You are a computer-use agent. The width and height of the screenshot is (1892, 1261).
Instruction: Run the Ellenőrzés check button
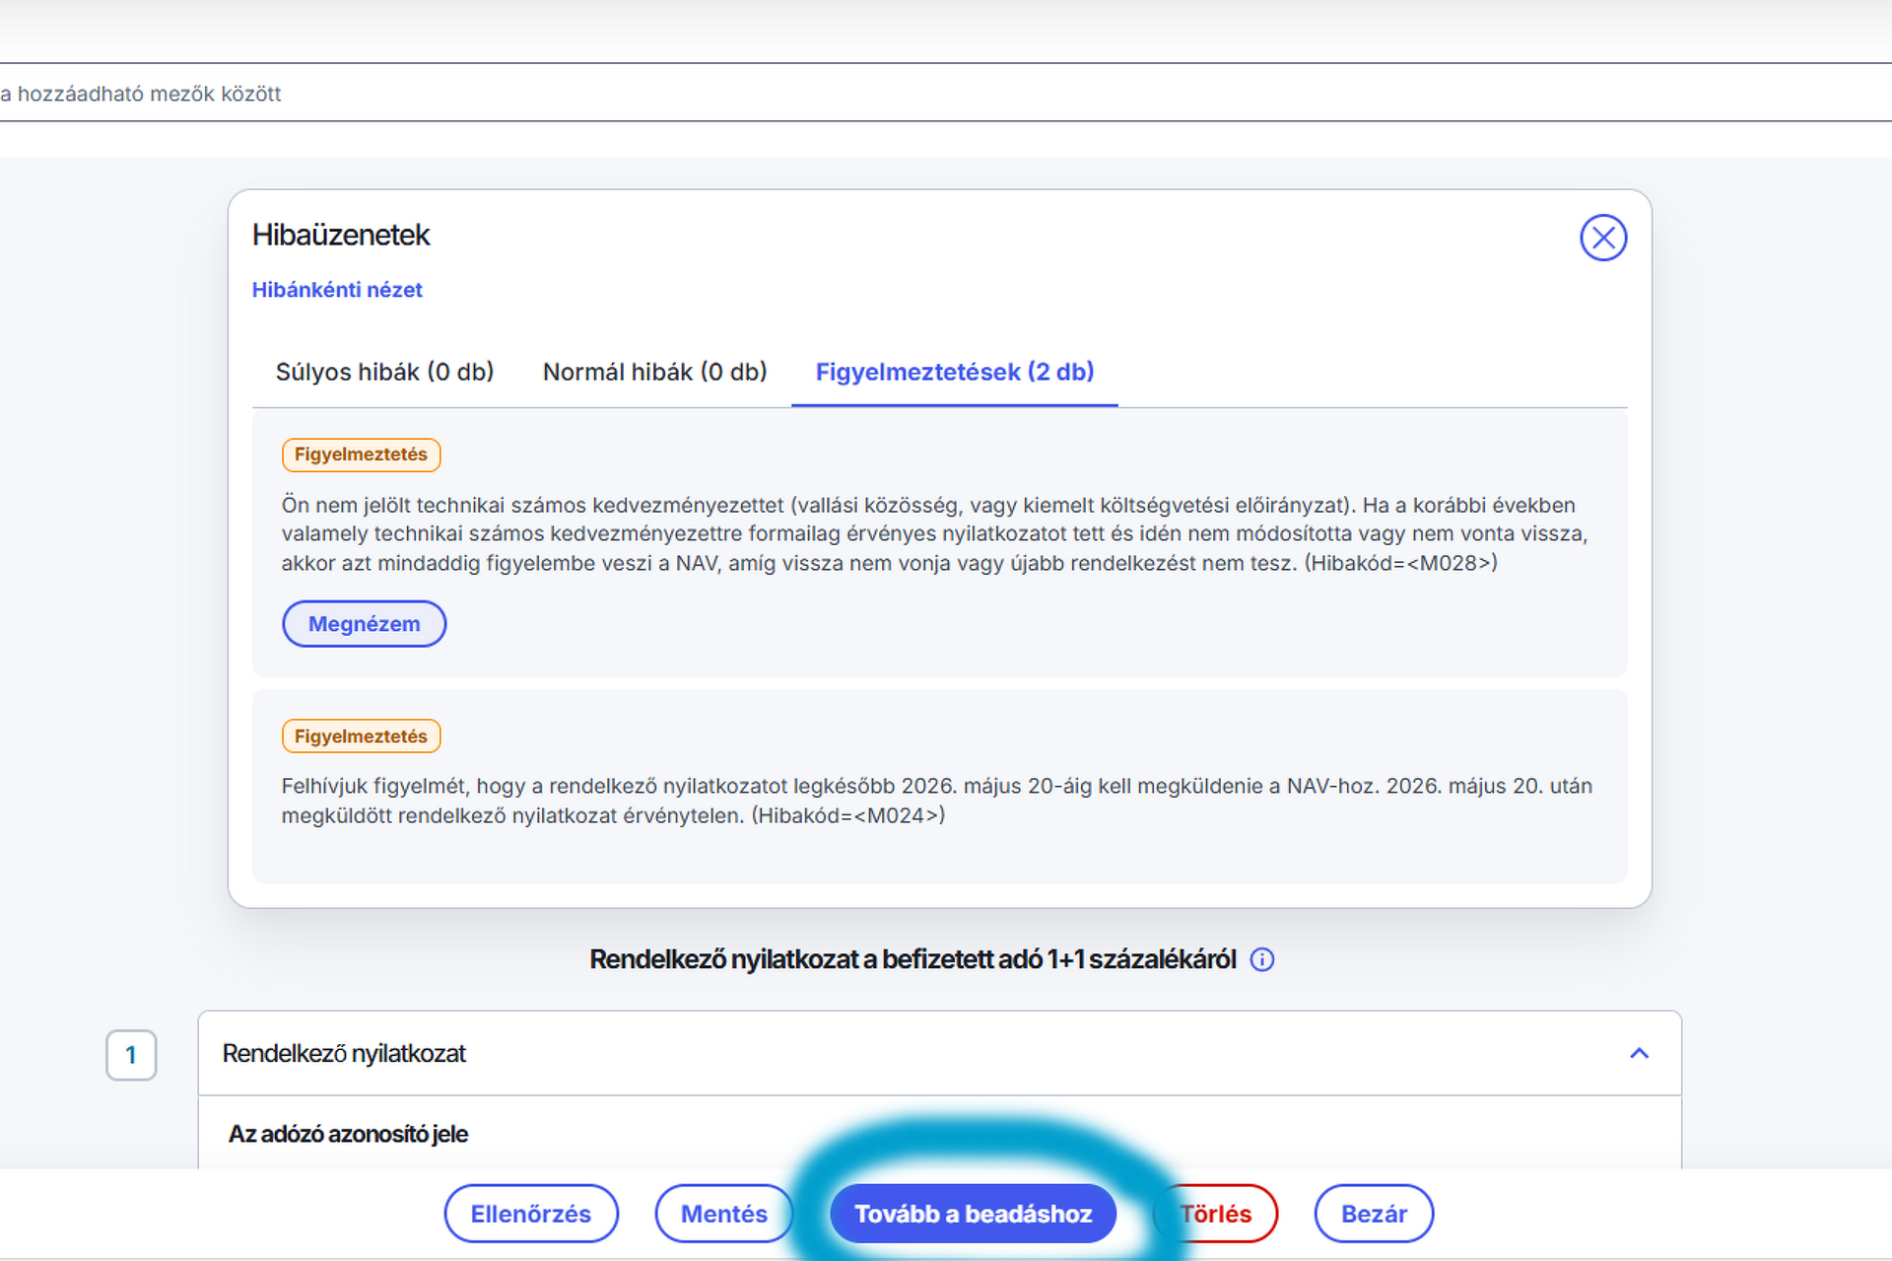point(531,1214)
